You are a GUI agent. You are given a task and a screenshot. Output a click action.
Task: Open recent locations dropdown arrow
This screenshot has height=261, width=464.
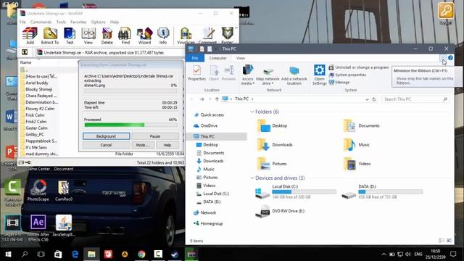click(210, 99)
